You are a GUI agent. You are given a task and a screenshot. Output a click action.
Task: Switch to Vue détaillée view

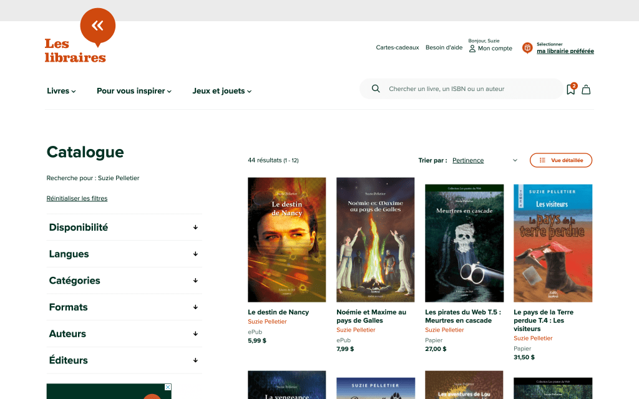[560, 160]
